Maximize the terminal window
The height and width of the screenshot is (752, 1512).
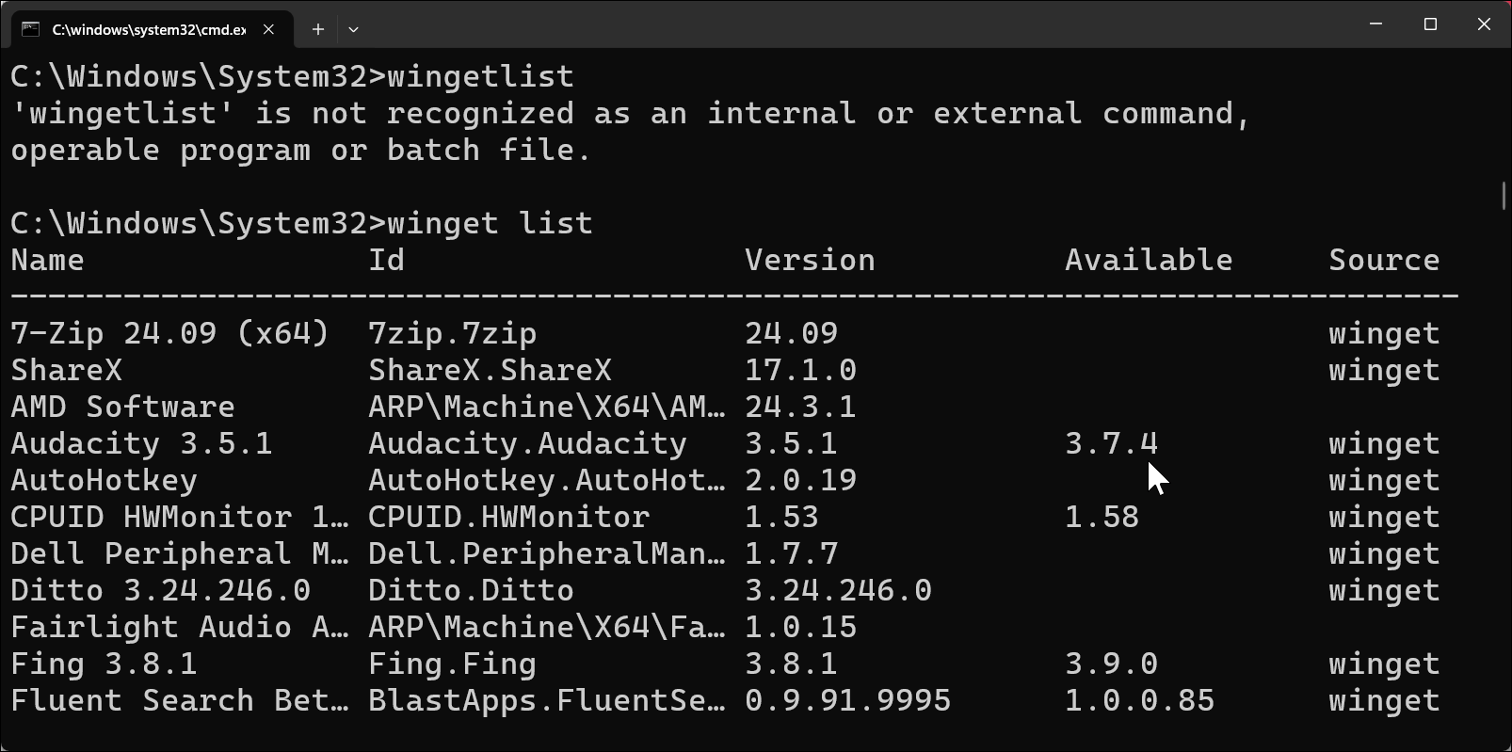[1430, 24]
